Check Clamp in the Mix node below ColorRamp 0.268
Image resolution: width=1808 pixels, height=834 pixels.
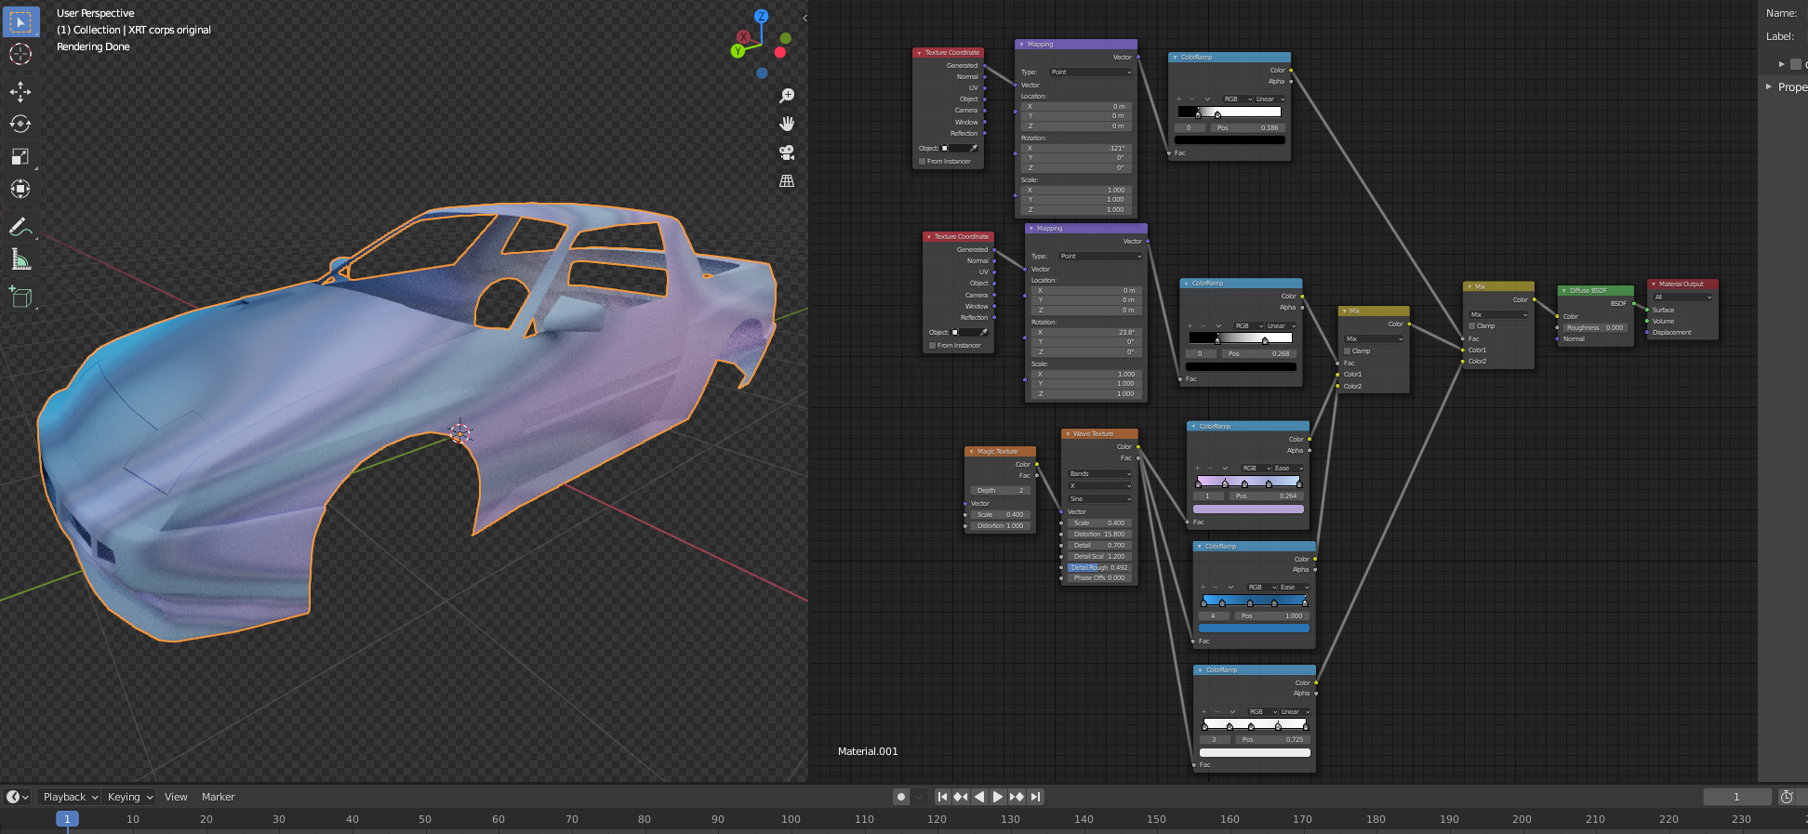[1348, 351]
